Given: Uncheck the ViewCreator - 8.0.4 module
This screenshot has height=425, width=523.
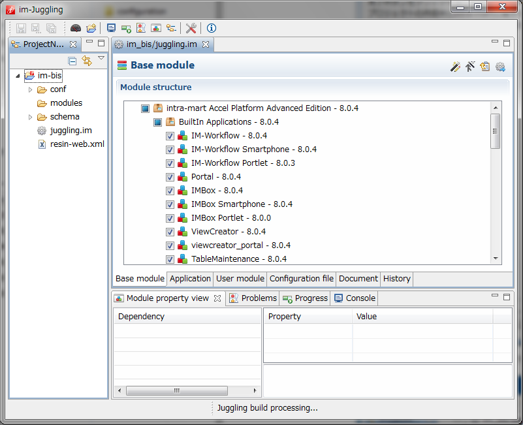Looking at the screenshot, I should click(x=170, y=232).
